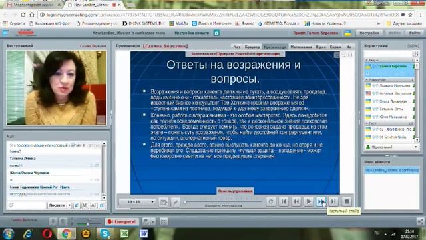Stop the presentation playback
426x240 pixels.
(347, 201)
